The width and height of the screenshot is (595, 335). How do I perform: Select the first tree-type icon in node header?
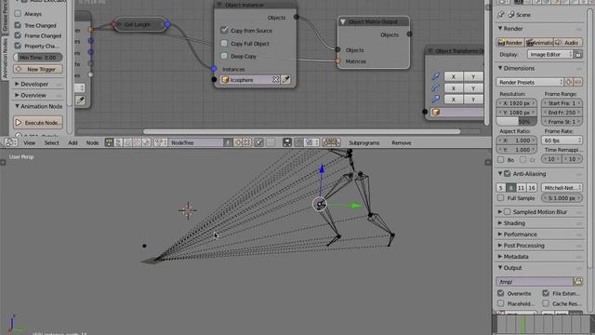coord(109,142)
